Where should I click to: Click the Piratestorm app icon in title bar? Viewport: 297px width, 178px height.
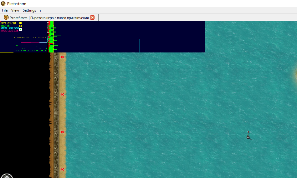pos(3,3)
